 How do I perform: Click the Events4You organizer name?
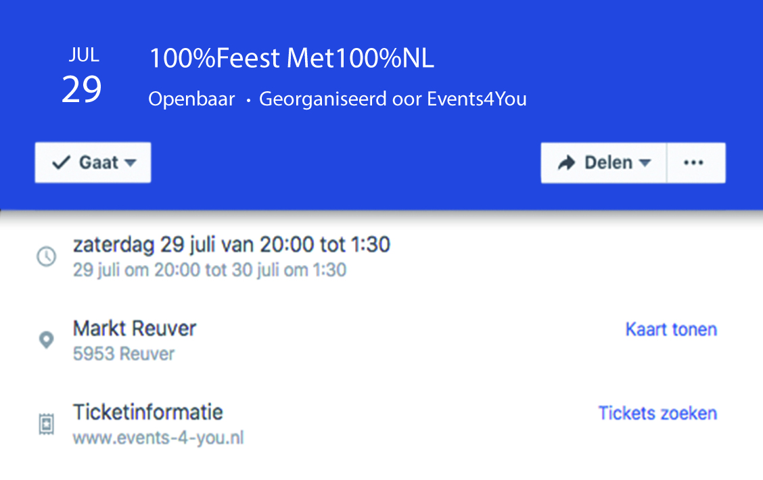point(476,99)
